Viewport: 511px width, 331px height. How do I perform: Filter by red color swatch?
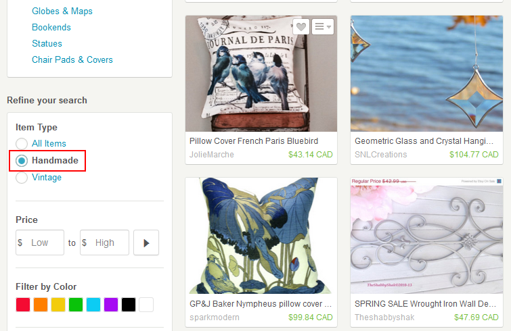click(23, 305)
